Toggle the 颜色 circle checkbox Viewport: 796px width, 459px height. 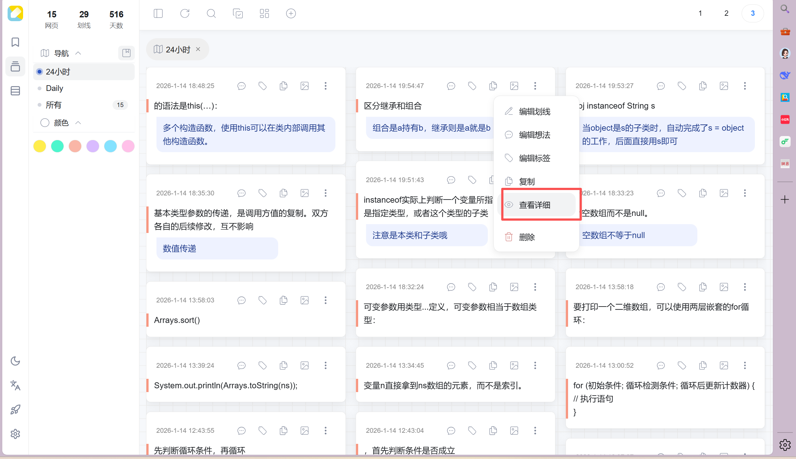tap(45, 122)
